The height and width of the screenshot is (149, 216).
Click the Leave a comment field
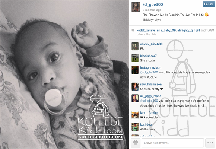click(x=173, y=143)
